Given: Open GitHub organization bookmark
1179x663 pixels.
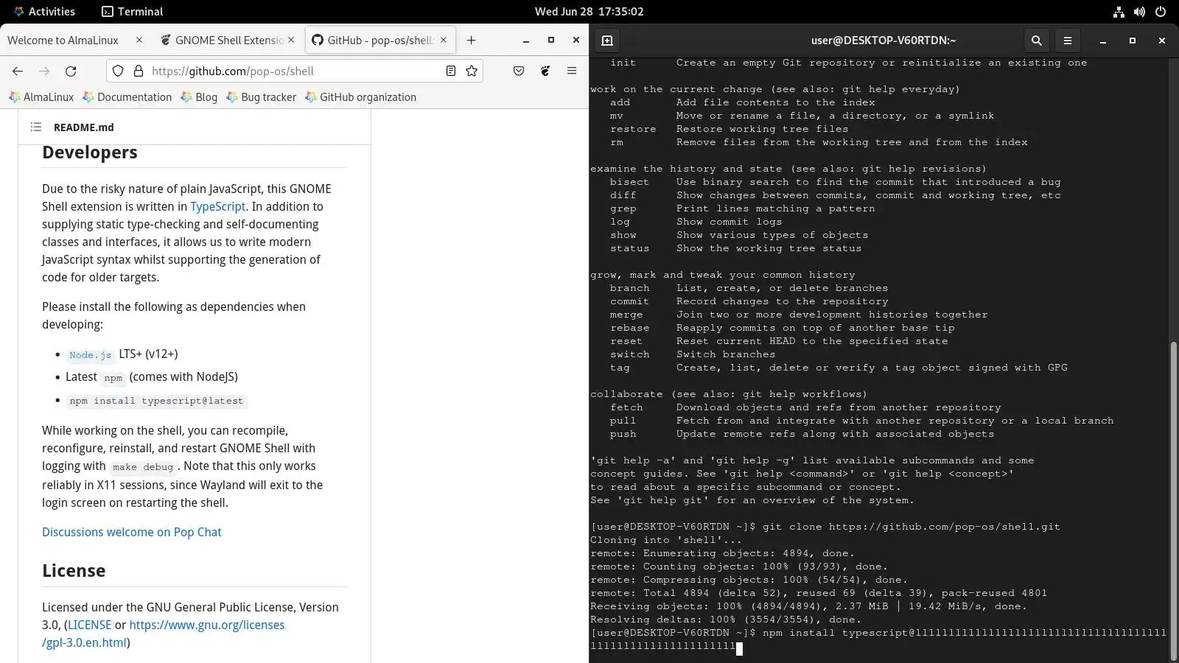Looking at the screenshot, I should pyautogui.click(x=360, y=97).
